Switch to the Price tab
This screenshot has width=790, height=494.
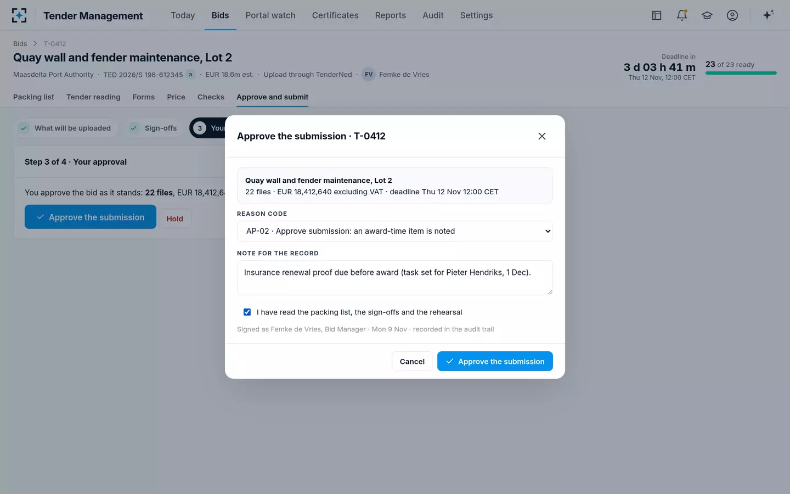176,97
